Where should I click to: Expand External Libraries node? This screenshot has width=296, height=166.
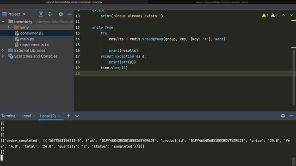[x=3, y=50]
